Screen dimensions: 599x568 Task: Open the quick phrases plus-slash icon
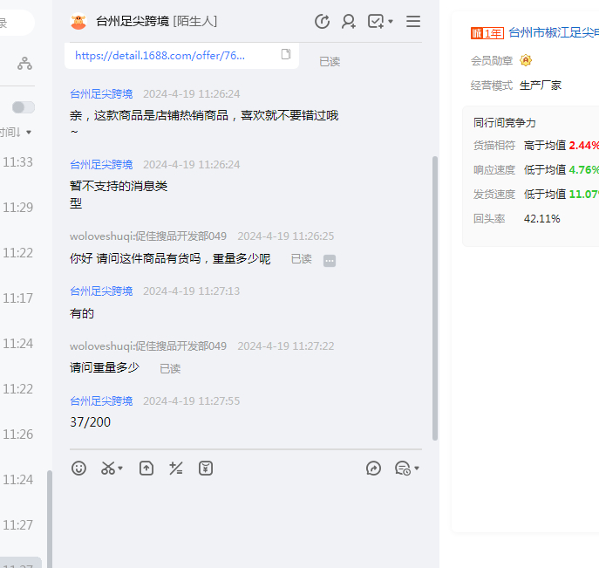pos(176,469)
